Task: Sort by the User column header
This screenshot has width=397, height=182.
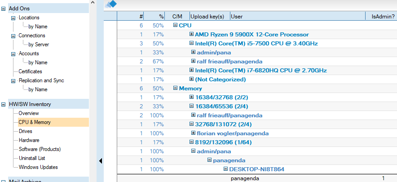Action: tap(298, 16)
